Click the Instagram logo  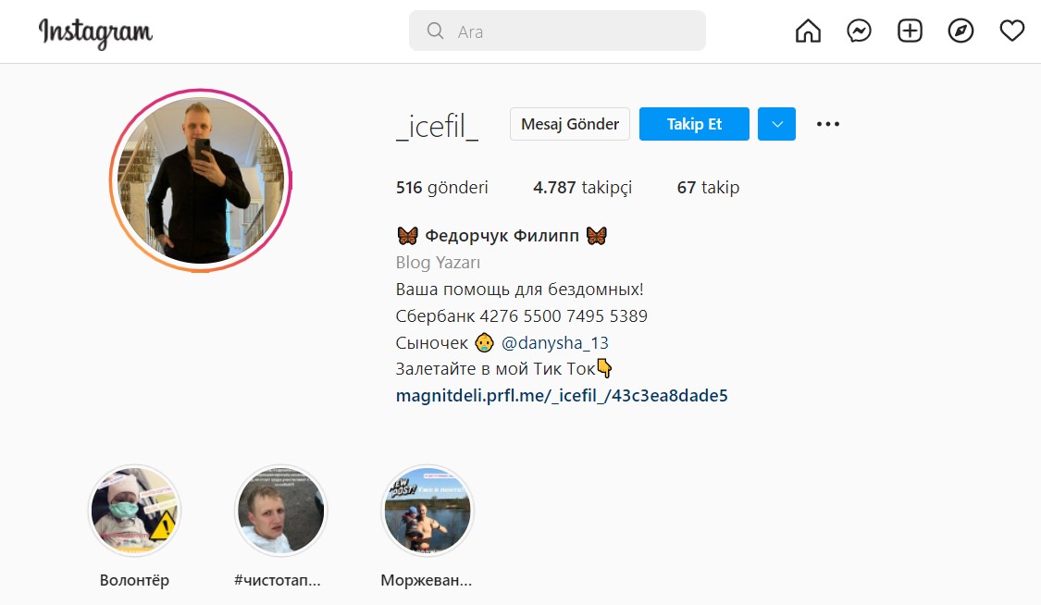coord(95,32)
